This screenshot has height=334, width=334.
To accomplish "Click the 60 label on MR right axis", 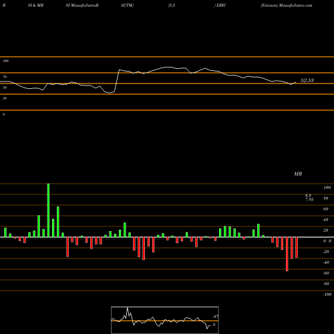I will (326, 209).
